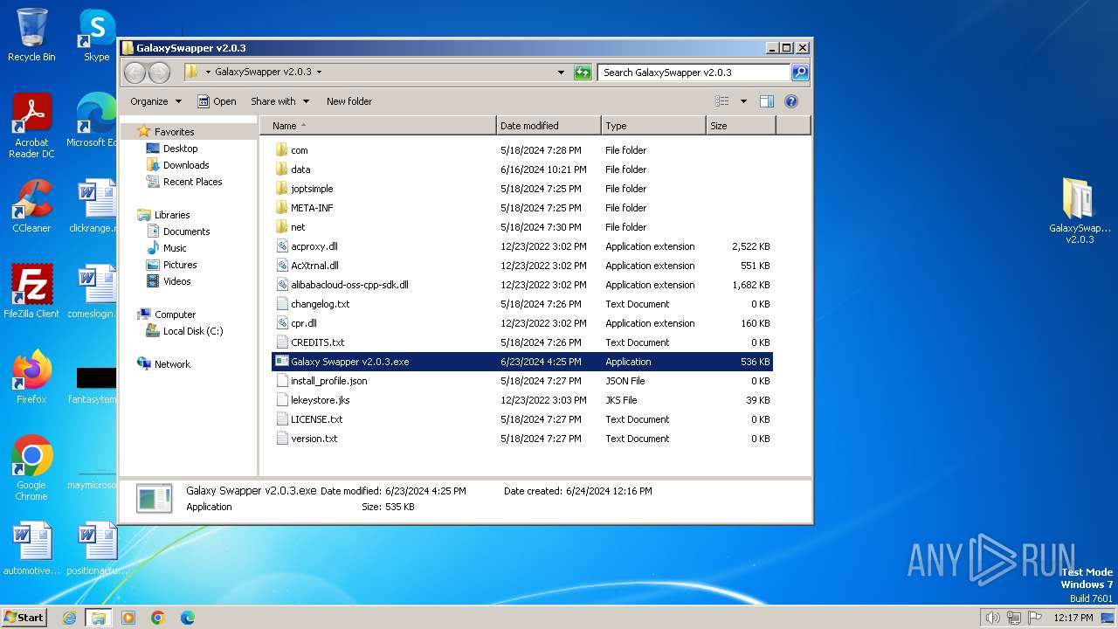Click the Back navigation arrow in Explorer
The width and height of the screenshot is (1118, 629).
coord(135,73)
